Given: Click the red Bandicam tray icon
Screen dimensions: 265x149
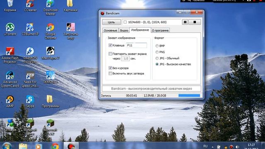Looking at the screenshot, I should point(231,147).
